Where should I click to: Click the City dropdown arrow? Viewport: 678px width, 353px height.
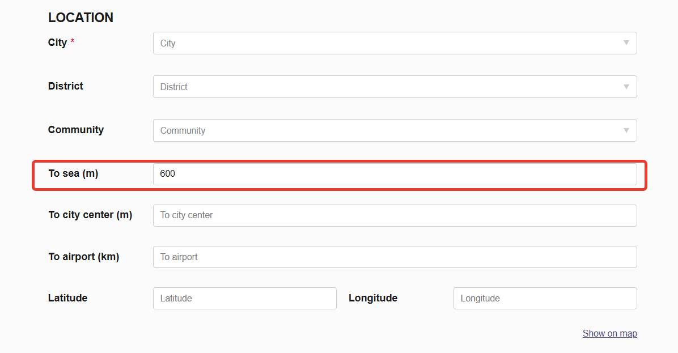coord(626,43)
